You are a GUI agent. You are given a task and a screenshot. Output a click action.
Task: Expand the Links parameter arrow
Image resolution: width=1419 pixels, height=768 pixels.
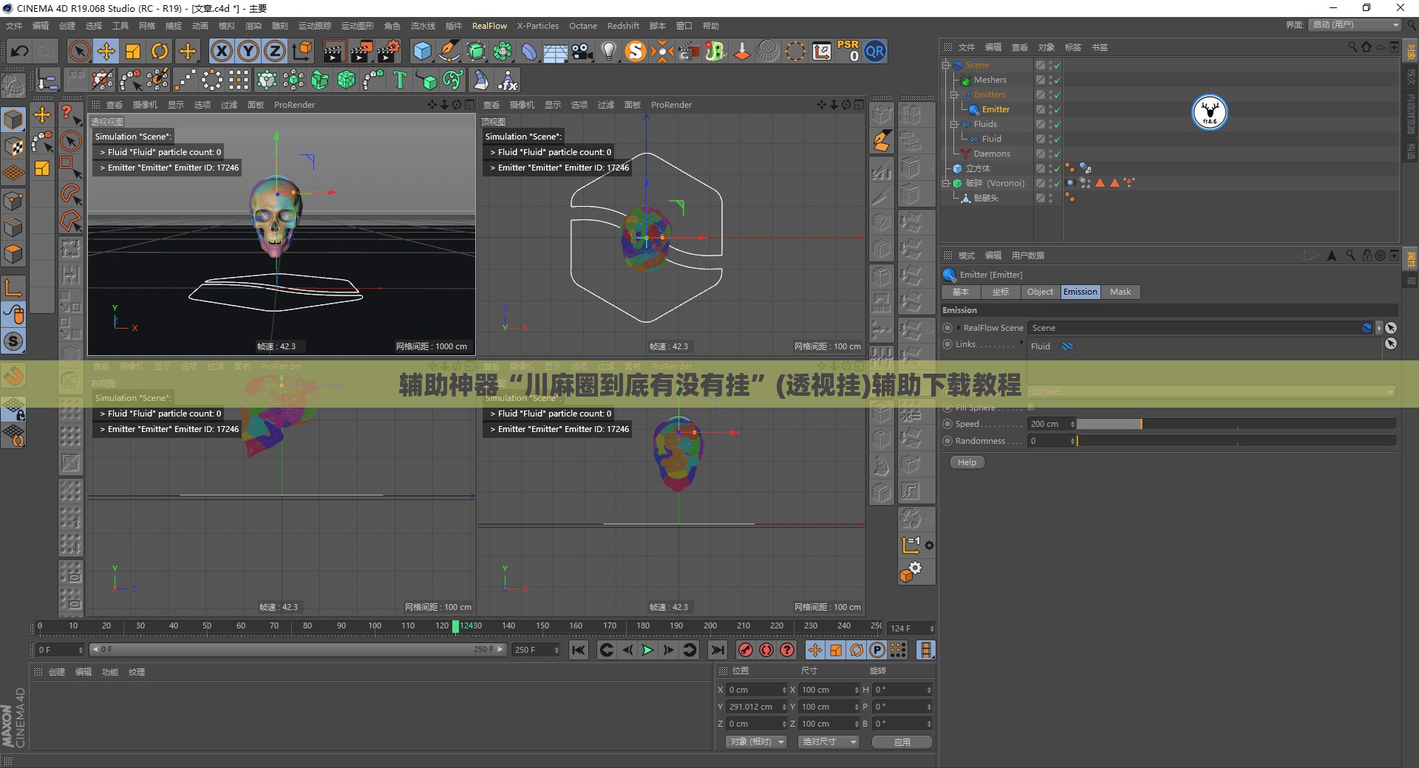(x=1023, y=343)
